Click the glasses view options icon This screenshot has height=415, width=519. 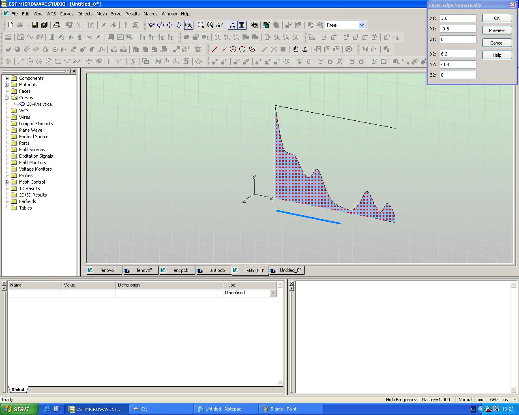point(220,25)
